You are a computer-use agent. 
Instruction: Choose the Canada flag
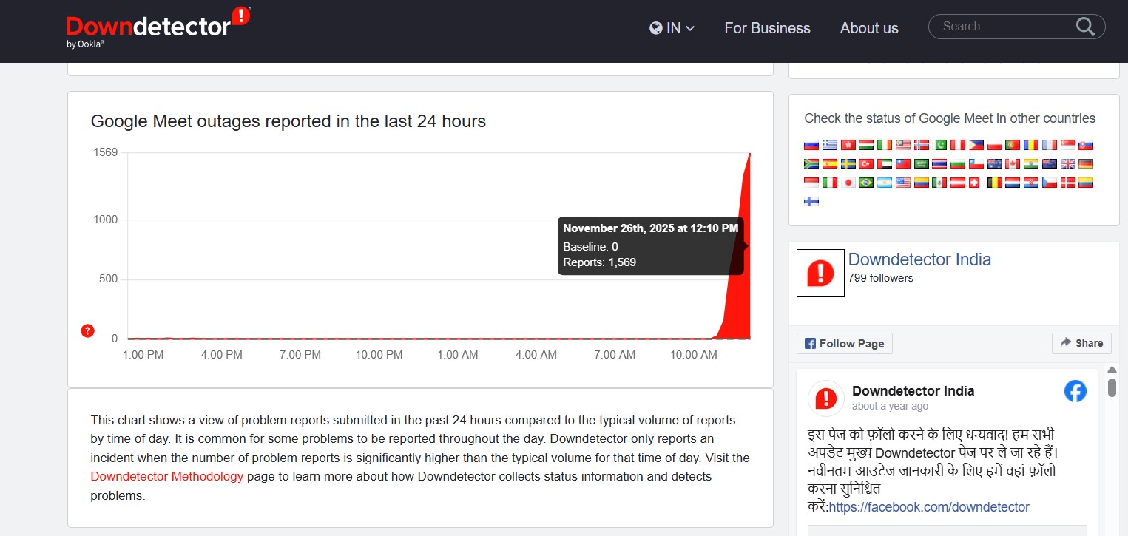(x=1013, y=163)
